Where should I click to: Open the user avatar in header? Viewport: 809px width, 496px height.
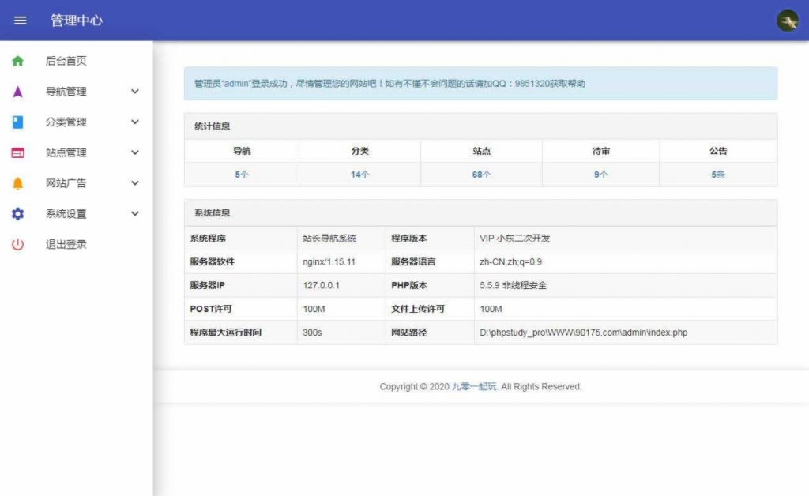pos(788,21)
